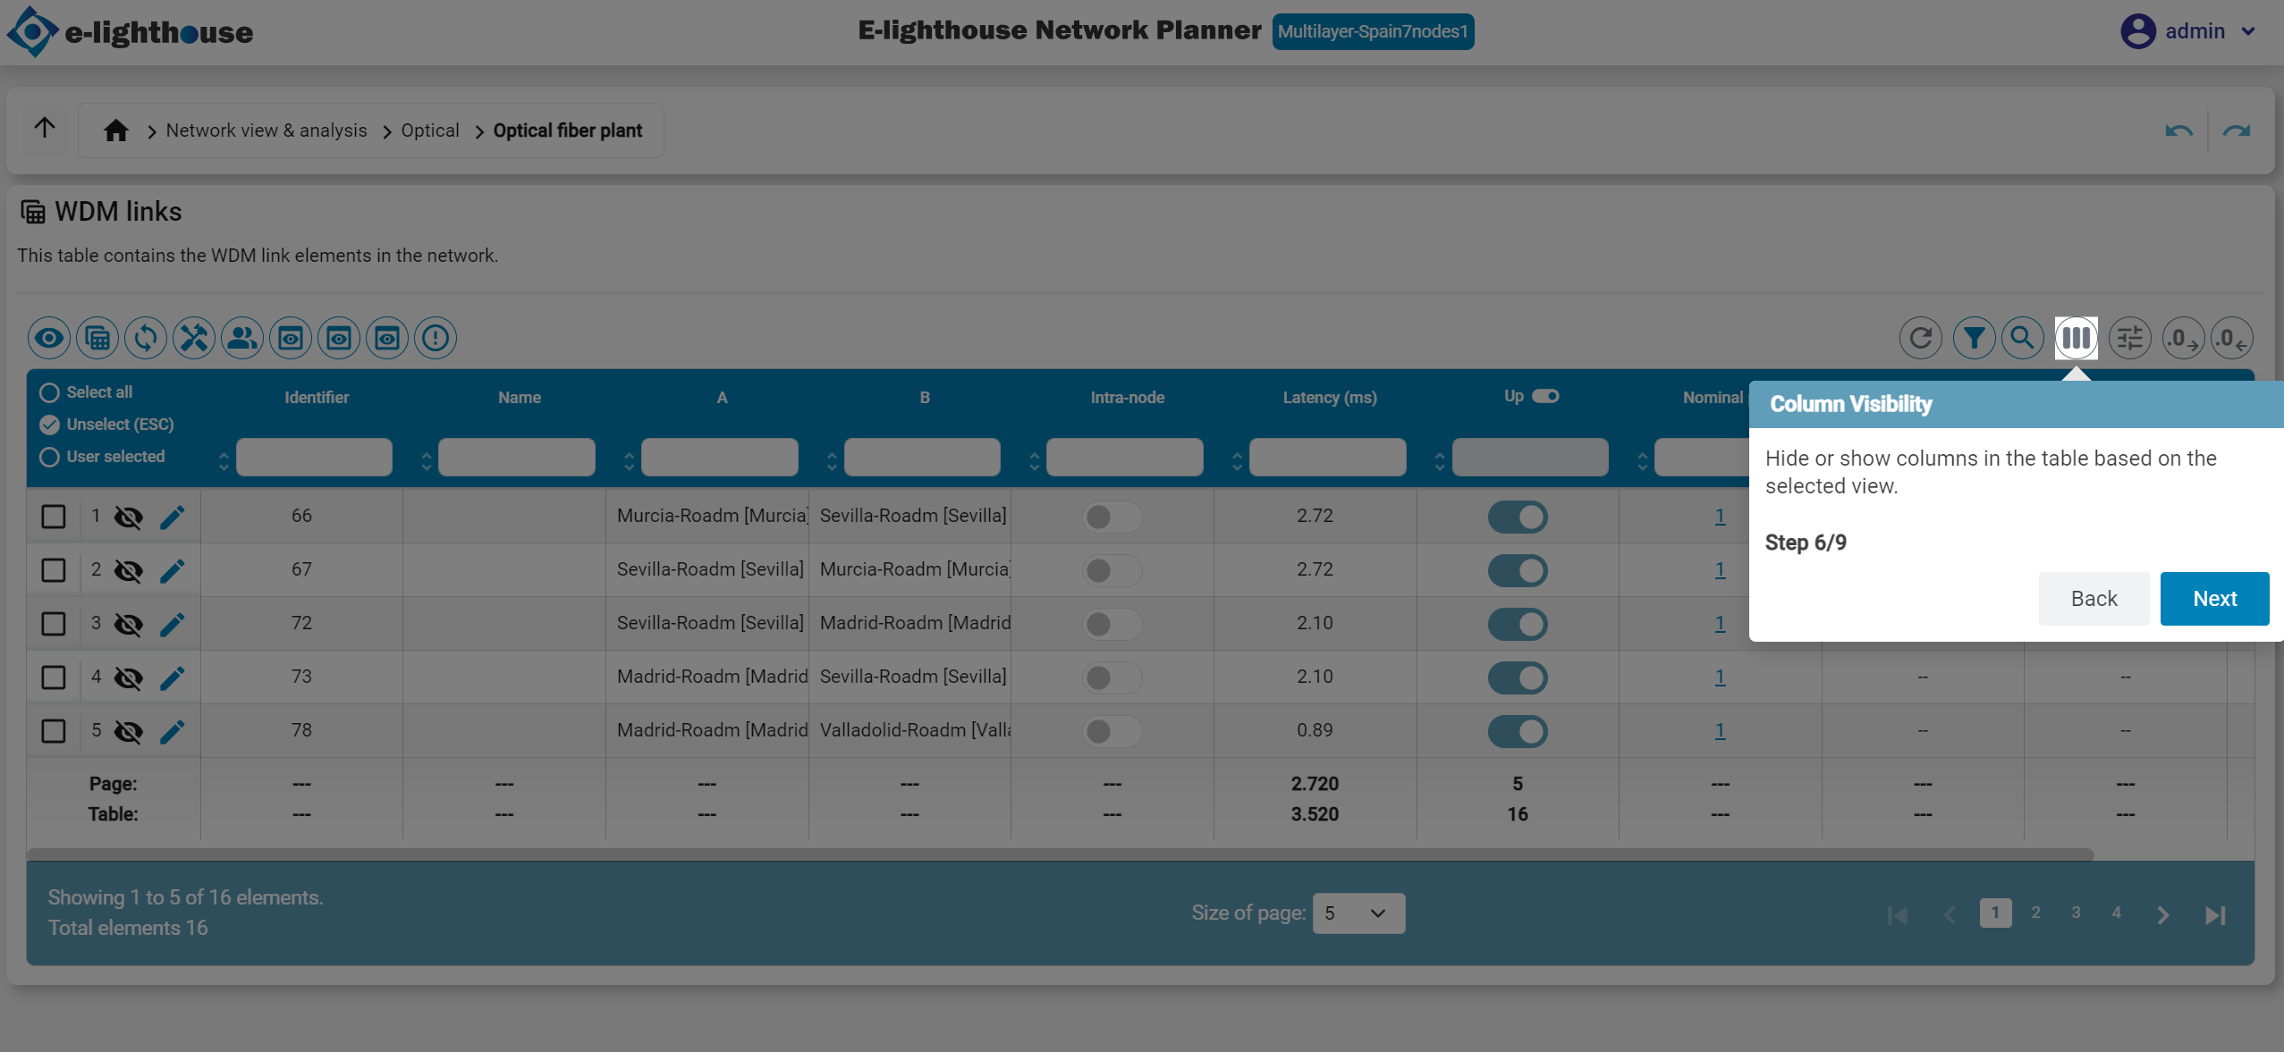2284x1052 pixels.
Task: Check the checkbox for row 2
Action: tap(54, 570)
